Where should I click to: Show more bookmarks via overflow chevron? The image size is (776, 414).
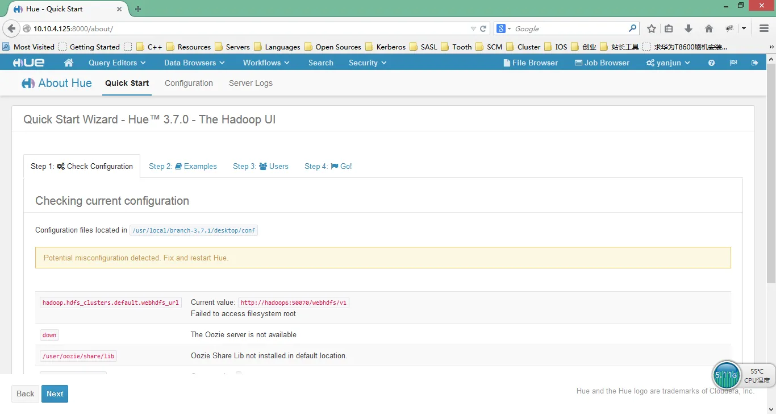[771, 47]
